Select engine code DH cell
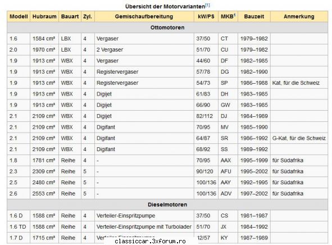This screenshot has height=245, width=332. [228, 94]
